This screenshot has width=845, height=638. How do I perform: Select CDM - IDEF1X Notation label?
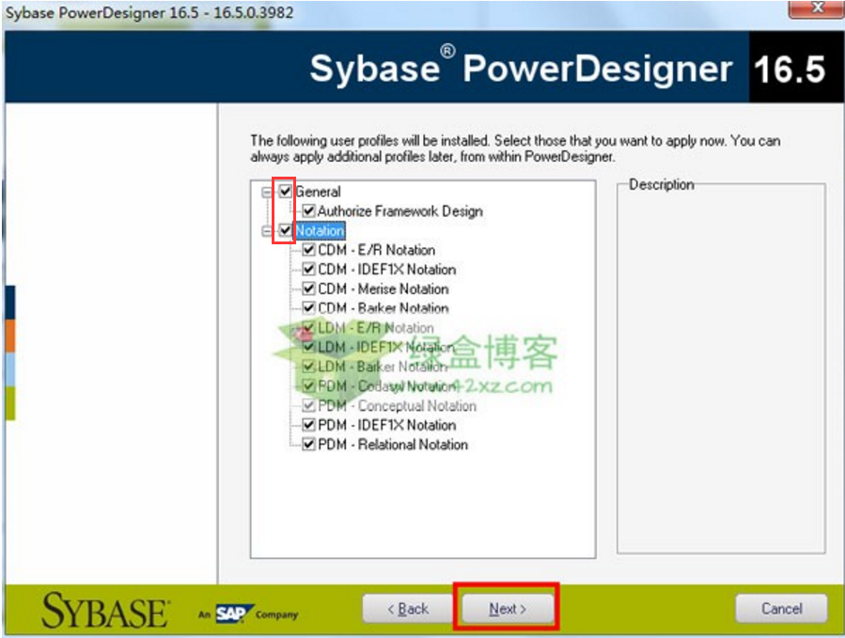(x=387, y=270)
